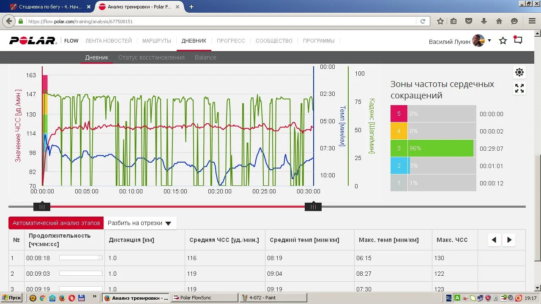The height and width of the screenshot is (304, 541).
Task: Click the favorites star next to profile
Action: [x=503, y=41]
